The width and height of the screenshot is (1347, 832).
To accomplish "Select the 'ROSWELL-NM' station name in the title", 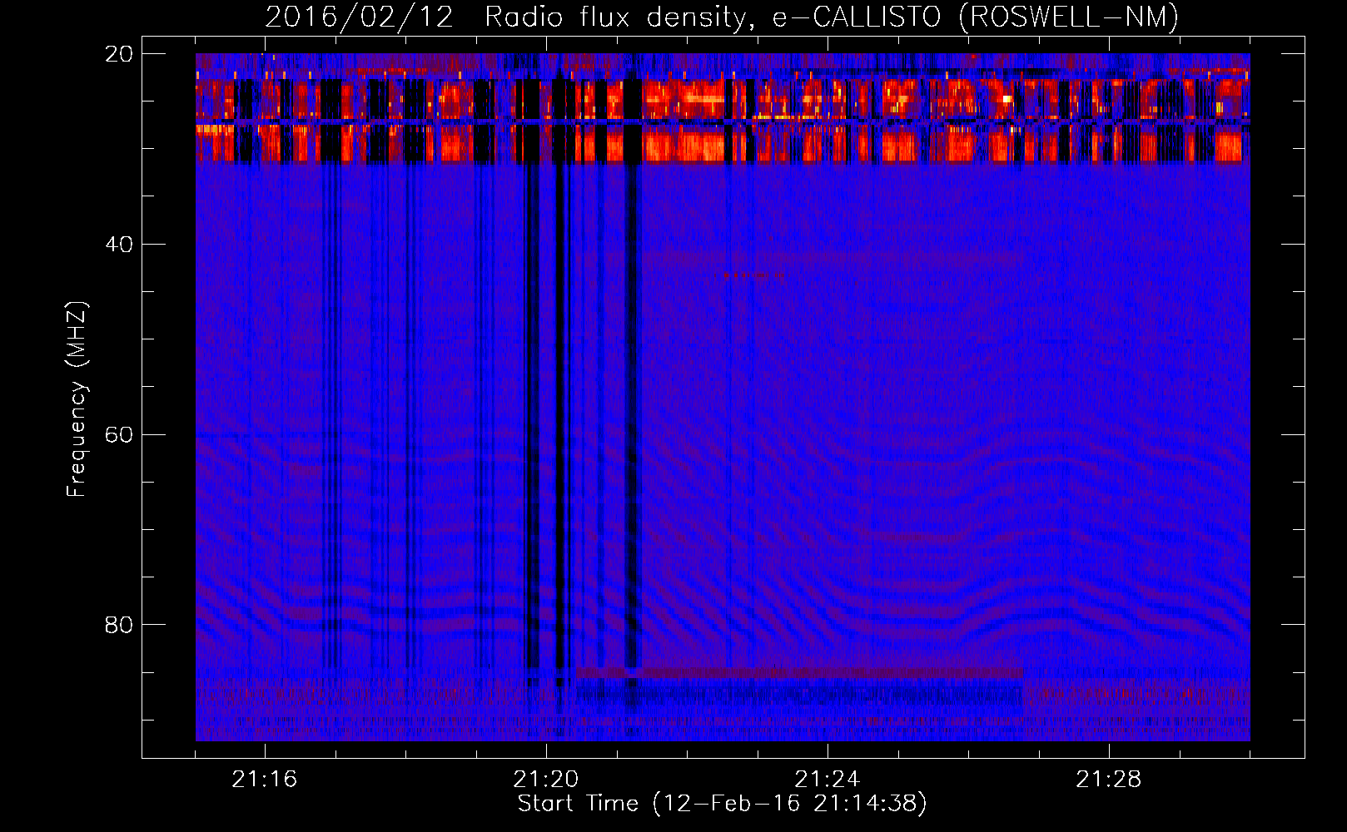I will pos(1069,17).
